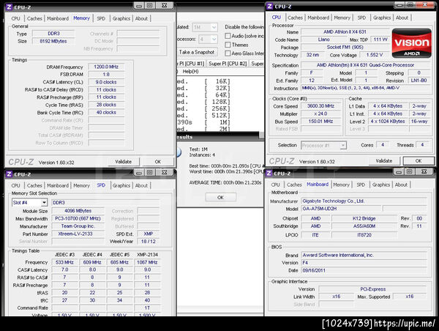
Task: Click the DRAM Frequency 1200.0 MHz field
Action: pyautogui.click(x=106, y=67)
